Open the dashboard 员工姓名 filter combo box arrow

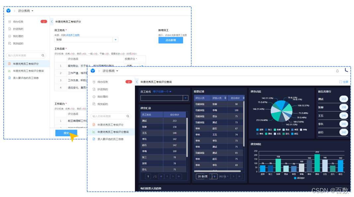(186, 98)
